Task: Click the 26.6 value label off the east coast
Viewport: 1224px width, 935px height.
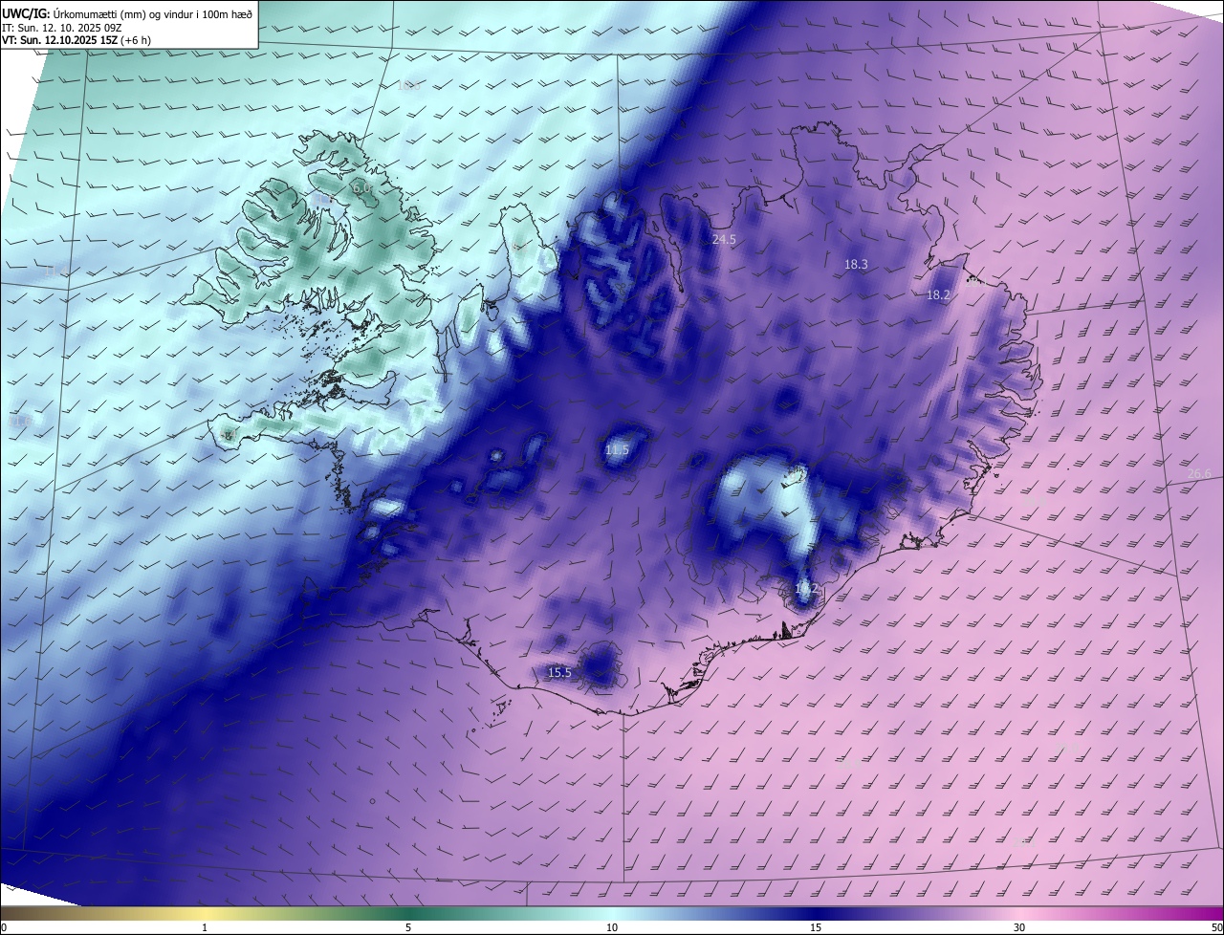Action: (x=1198, y=474)
